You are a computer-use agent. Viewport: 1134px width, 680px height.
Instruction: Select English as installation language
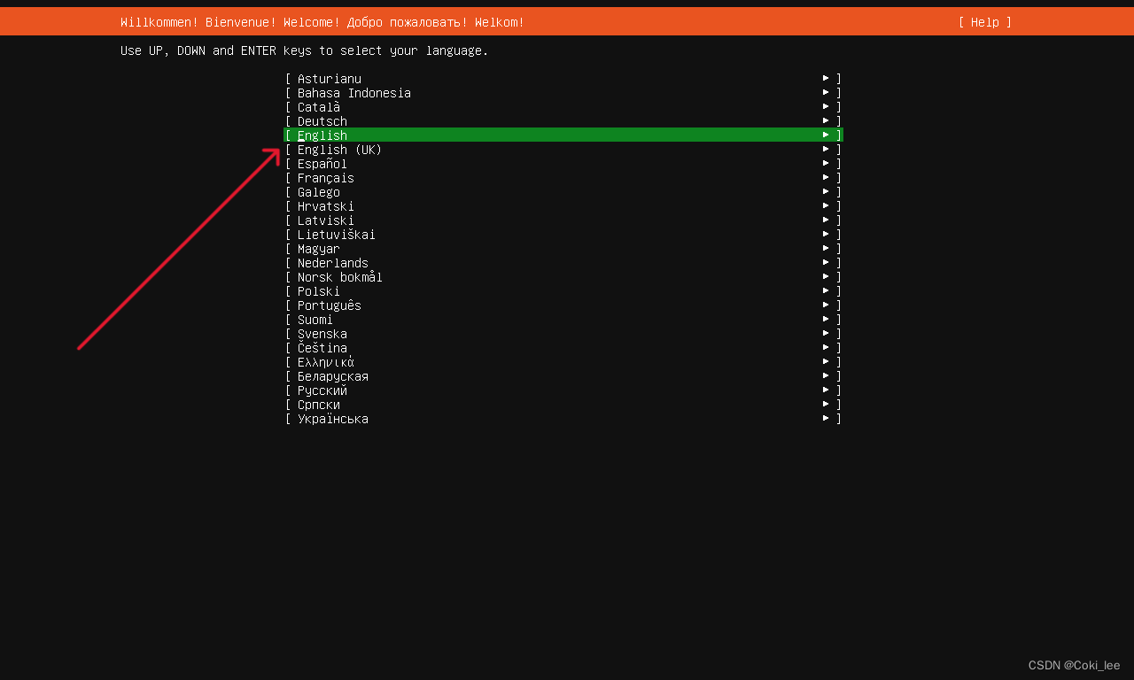point(322,135)
